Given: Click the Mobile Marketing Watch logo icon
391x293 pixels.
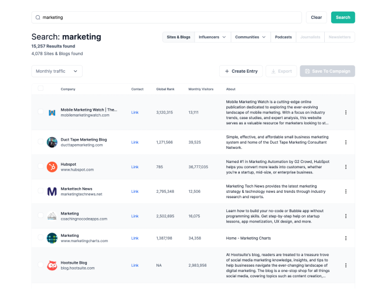Looking at the screenshot, I should [x=52, y=113].
